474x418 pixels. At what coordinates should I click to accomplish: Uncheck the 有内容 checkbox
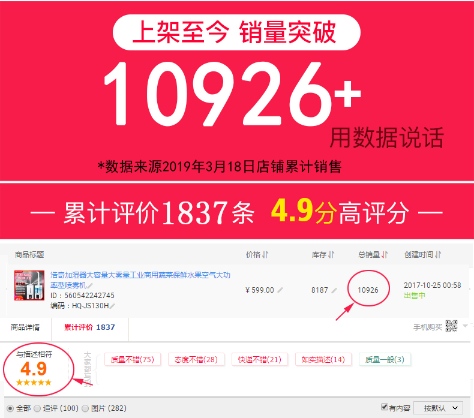click(384, 407)
